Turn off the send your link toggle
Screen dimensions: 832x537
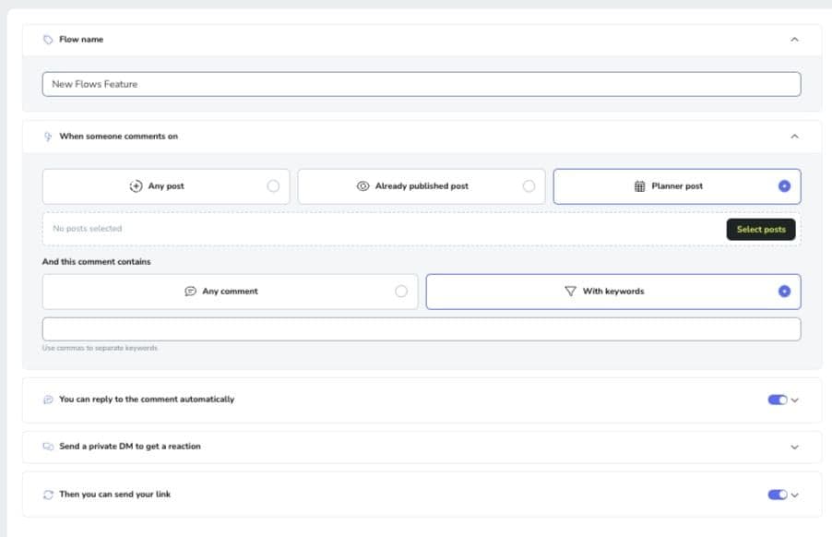[x=778, y=495]
